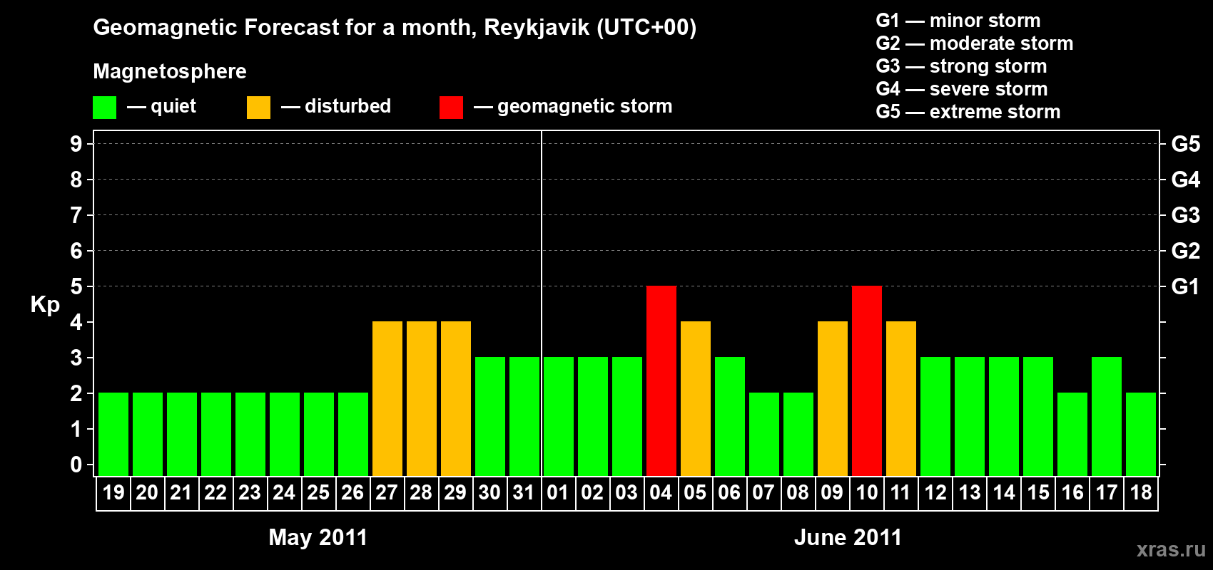Click the 'G1 — minor storm' legend text
1213x570 pixels.
coord(958,21)
